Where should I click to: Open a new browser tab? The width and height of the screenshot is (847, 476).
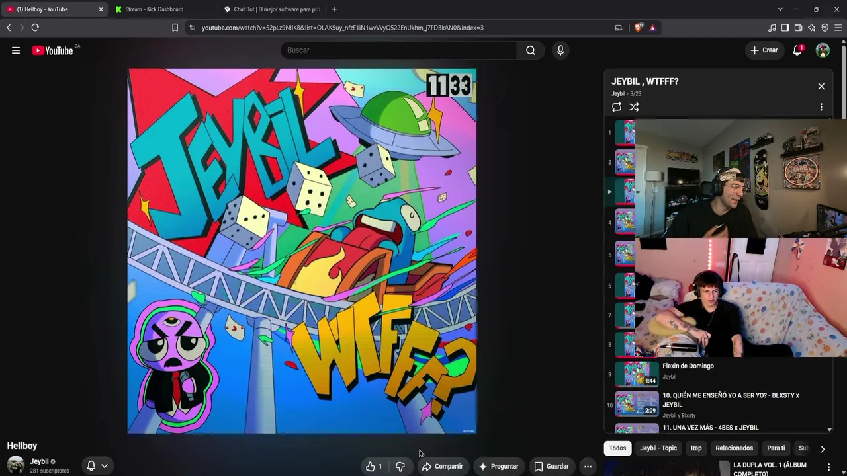[x=334, y=9]
